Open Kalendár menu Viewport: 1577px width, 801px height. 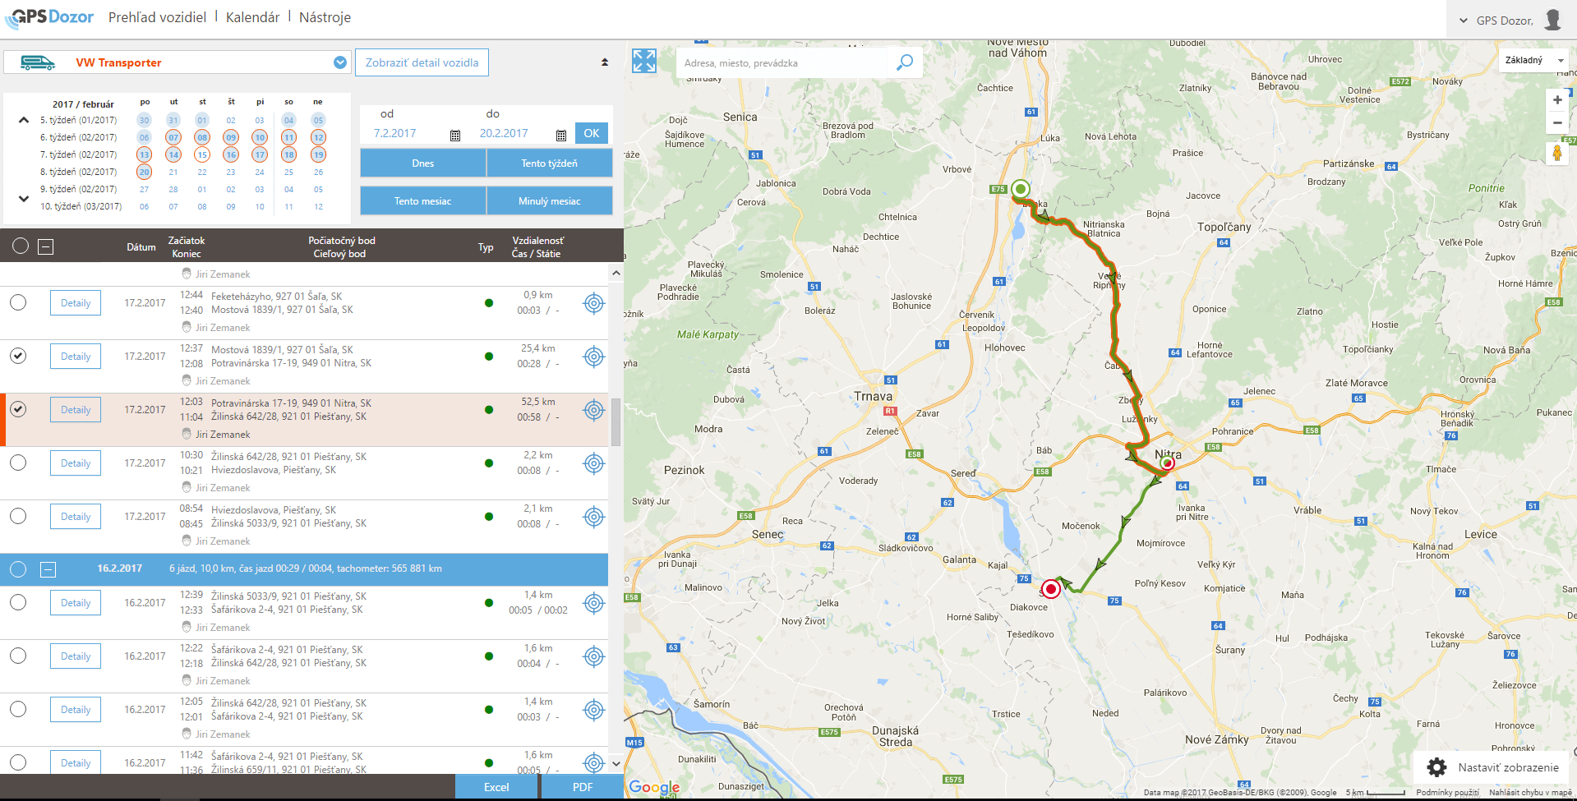pyautogui.click(x=252, y=17)
